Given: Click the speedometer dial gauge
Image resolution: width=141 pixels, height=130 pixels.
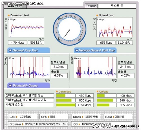Looking at the screenshot, I should tap(70, 29).
